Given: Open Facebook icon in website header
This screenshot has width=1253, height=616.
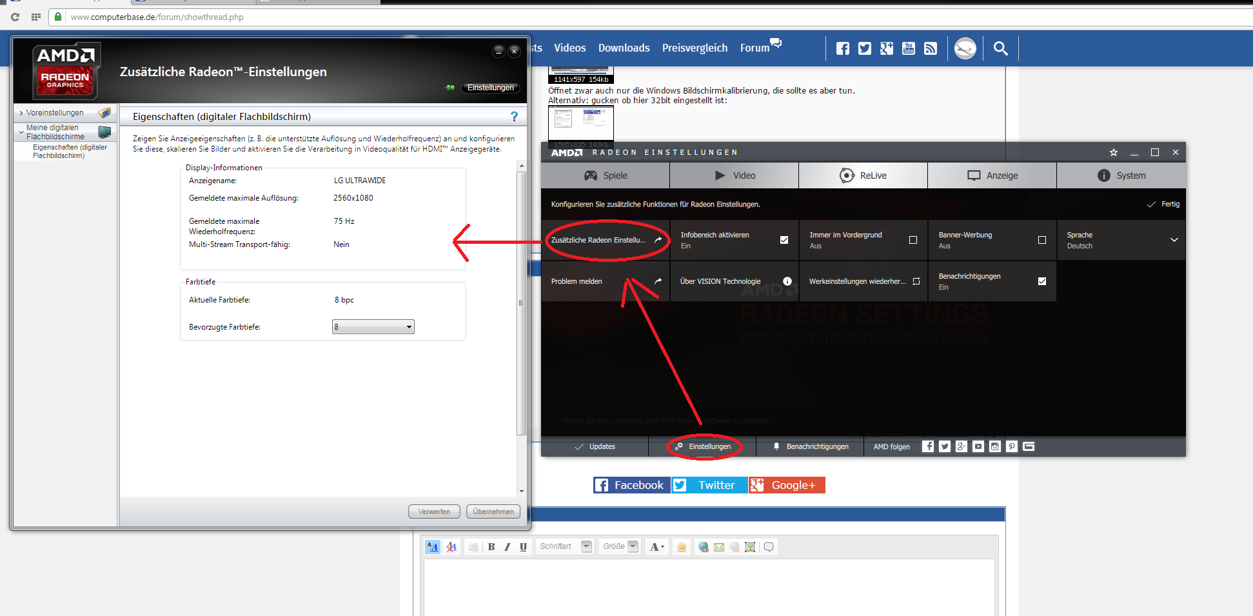Looking at the screenshot, I should 843,48.
